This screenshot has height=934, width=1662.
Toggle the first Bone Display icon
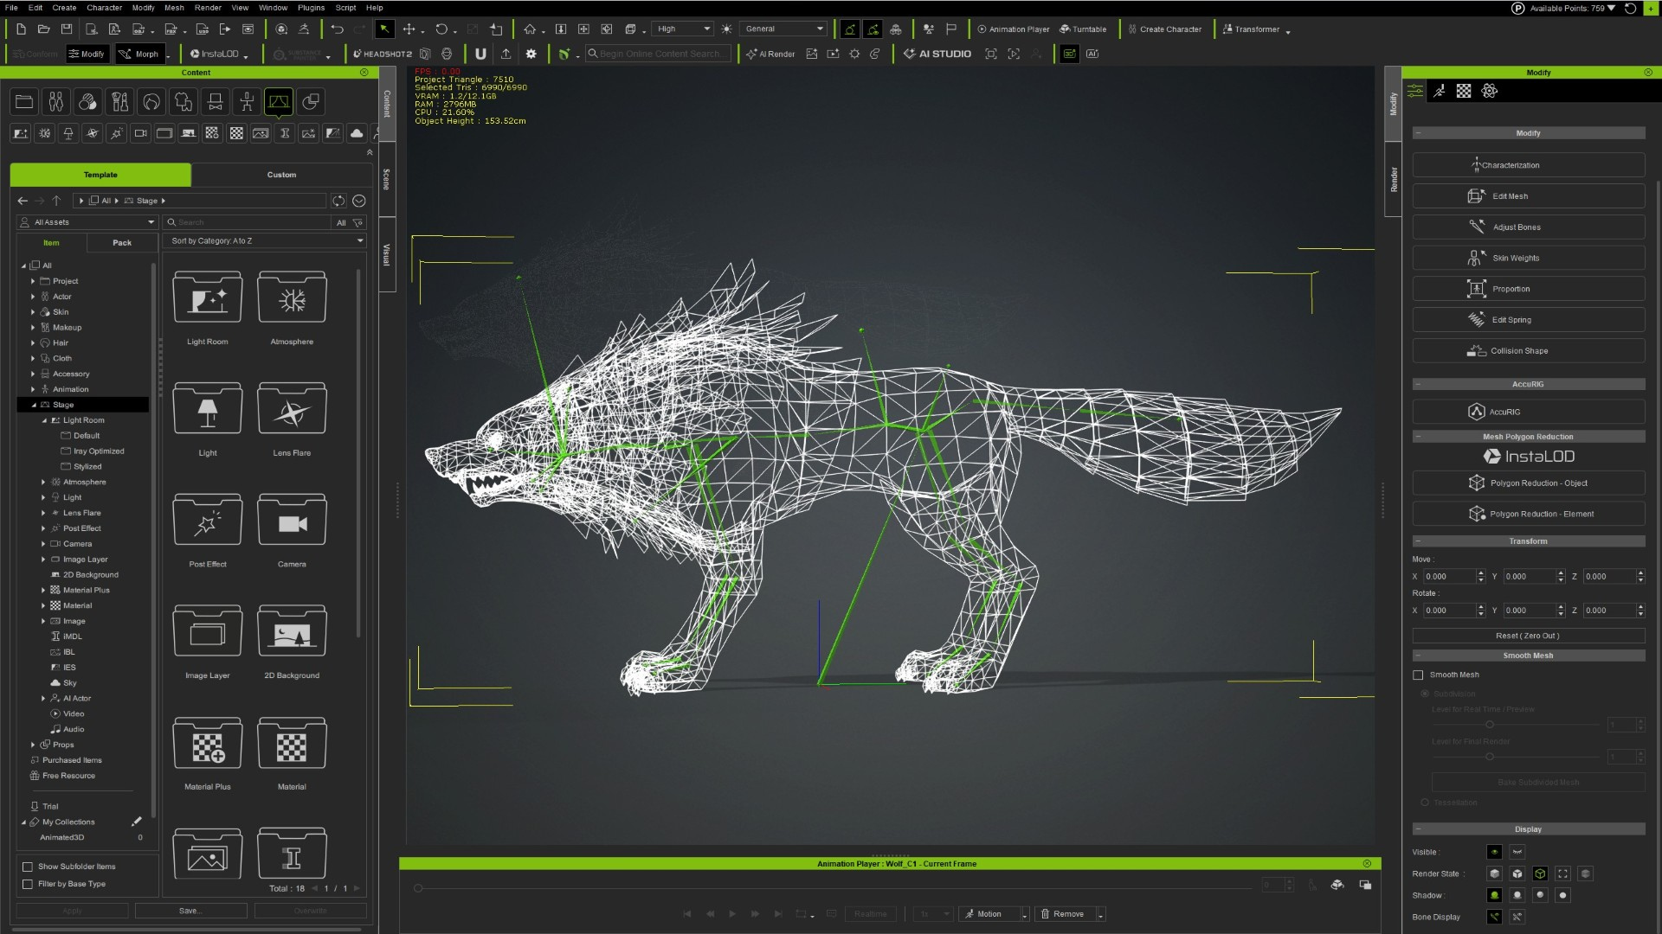(1494, 918)
